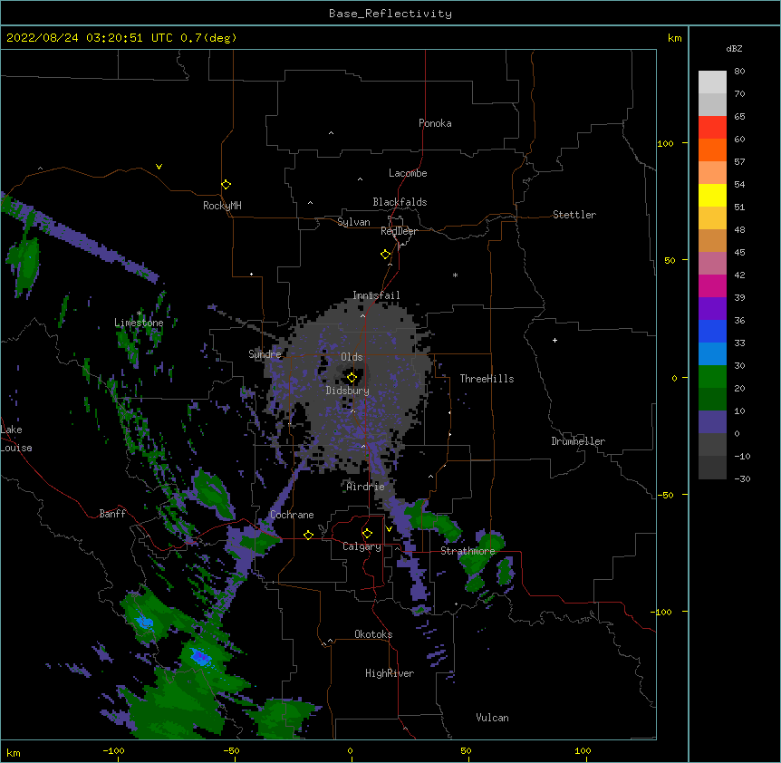This screenshot has height=763, width=781.
Task: Click the Blackfalds city label
Action: click(x=400, y=202)
